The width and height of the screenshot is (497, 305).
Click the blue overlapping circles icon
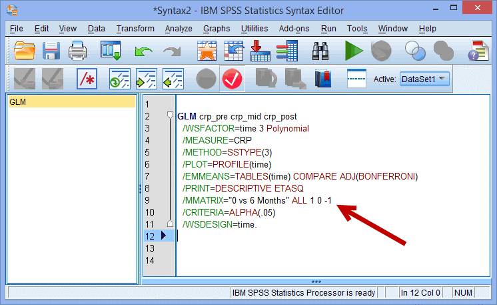point(415,51)
